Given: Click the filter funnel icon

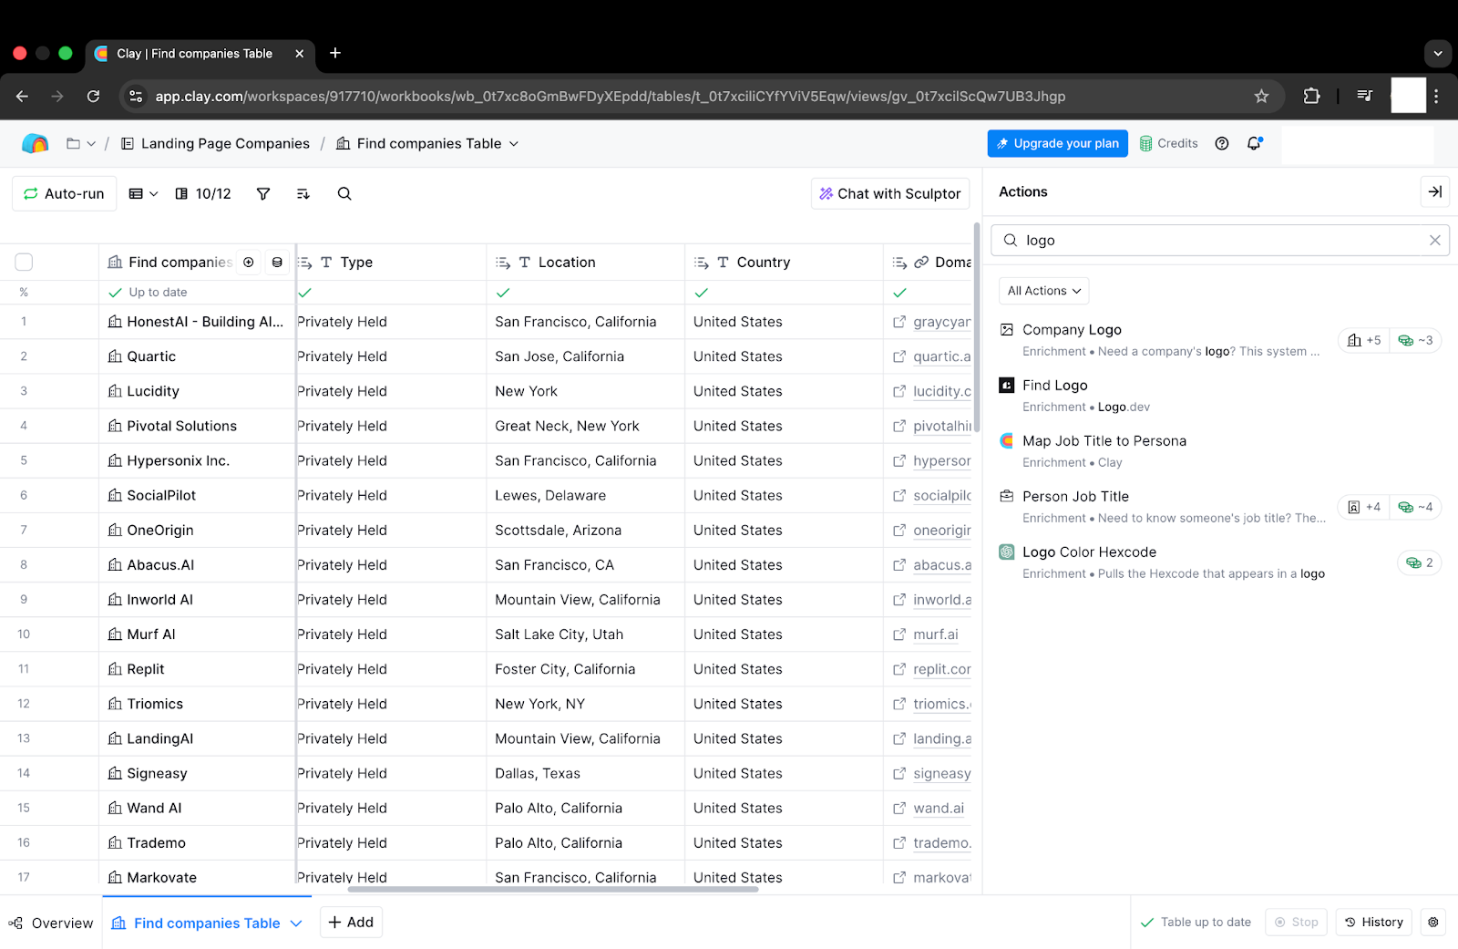Looking at the screenshot, I should pos(263,193).
